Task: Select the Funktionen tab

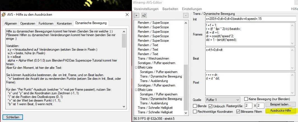Action: click(46, 24)
